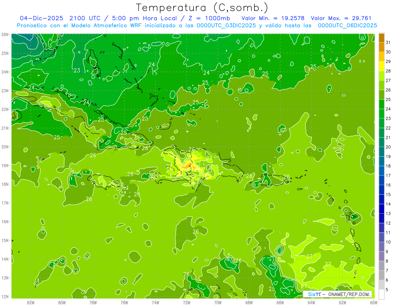This screenshot has width=397, height=307.
Task: Click the ONAMET/REP.DOM. credit label
Action: coord(349,294)
